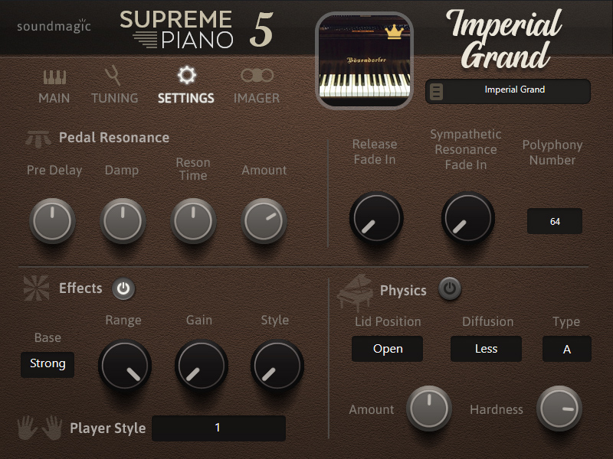Click the Pre Delay knob

pyautogui.click(x=52, y=221)
